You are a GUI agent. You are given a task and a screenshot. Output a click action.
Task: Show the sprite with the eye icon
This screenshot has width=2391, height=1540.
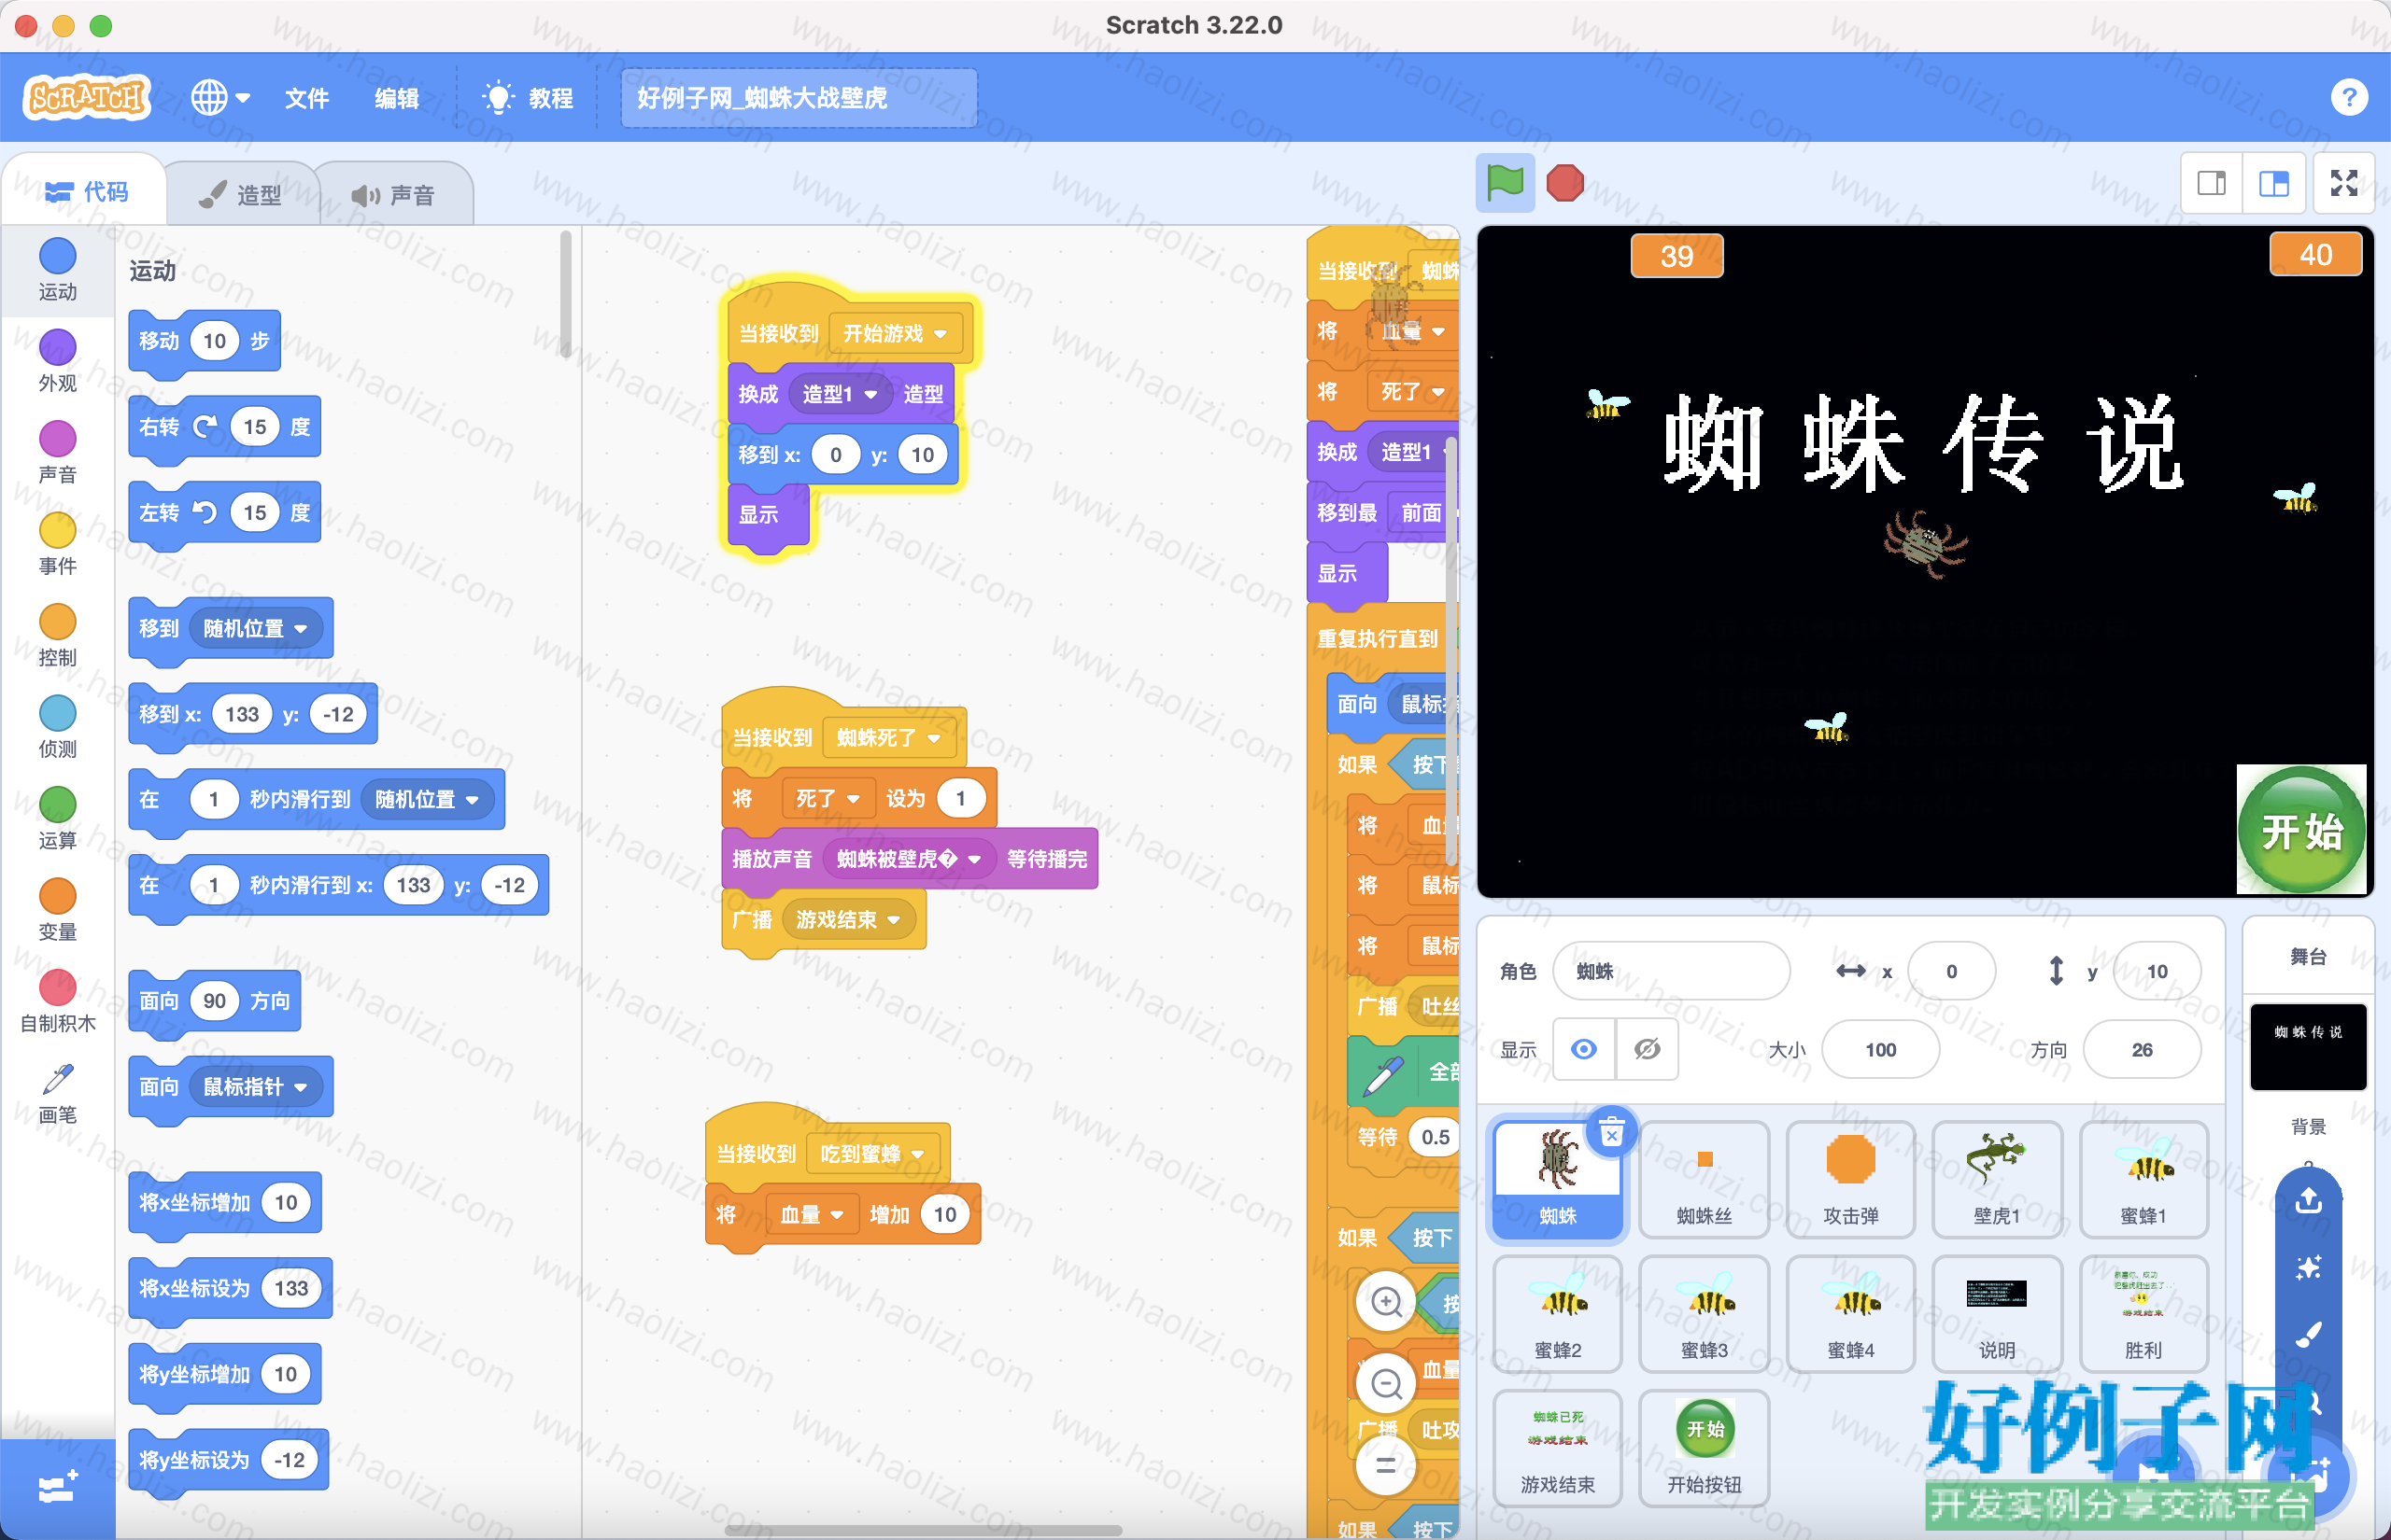(x=1584, y=1049)
